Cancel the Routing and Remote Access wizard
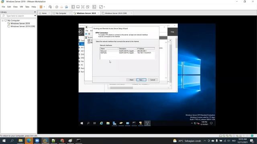This screenshot has width=257, height=144. pos(153,80)
